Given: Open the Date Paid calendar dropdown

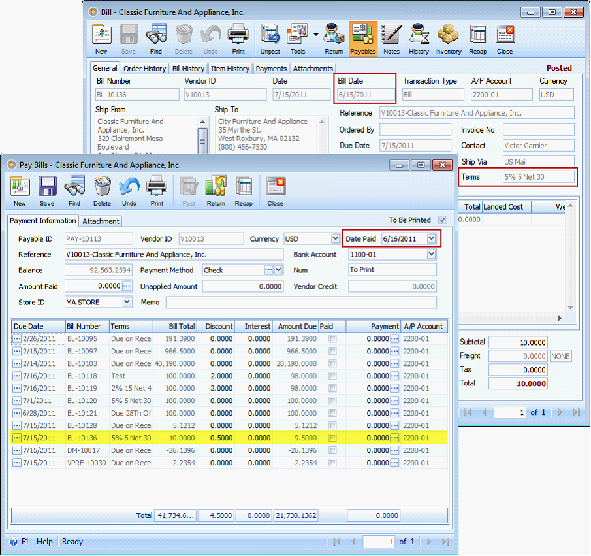Looking at the screenshot, I should tap(431, 238).
